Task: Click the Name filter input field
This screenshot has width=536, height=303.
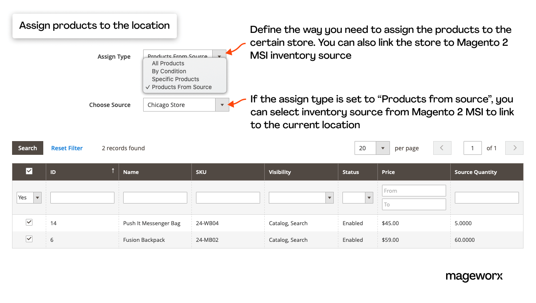Action: pos(155,198)
